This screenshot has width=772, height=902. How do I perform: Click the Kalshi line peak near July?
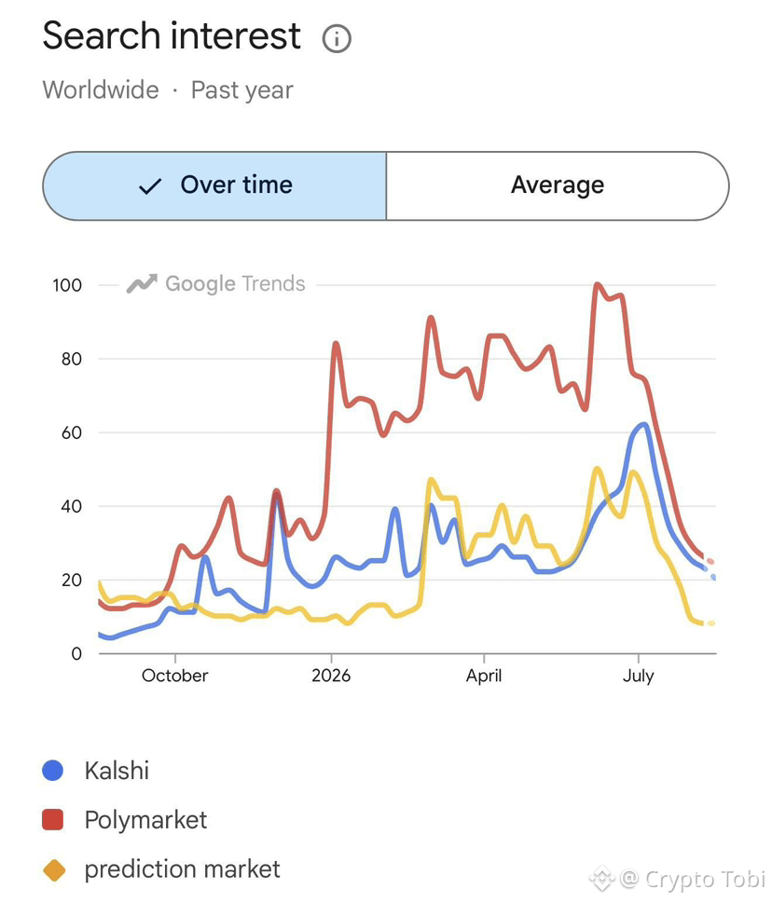pos(643,426)
